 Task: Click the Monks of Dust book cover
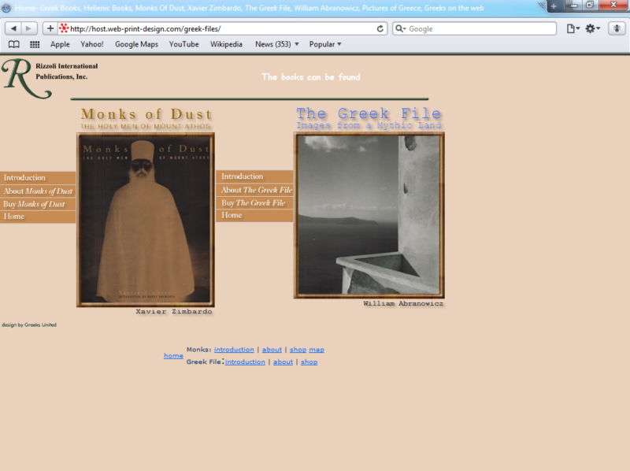[x=146, y=220]
